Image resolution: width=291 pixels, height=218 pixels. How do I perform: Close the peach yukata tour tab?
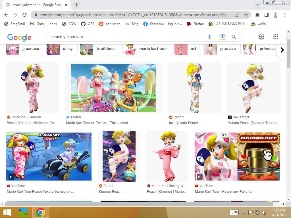point(66,5)
